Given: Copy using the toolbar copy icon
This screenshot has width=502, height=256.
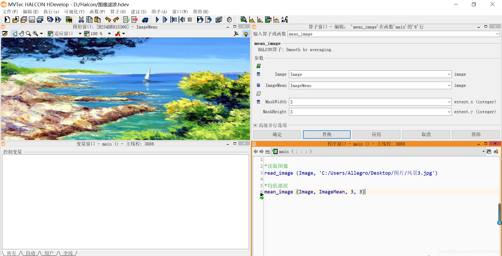Looking at the screenshot, I should point(89,20).
